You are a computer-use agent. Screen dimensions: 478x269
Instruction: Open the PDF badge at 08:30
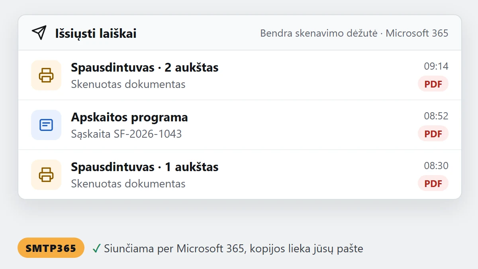pyautogui.click(x=433, y=183)
